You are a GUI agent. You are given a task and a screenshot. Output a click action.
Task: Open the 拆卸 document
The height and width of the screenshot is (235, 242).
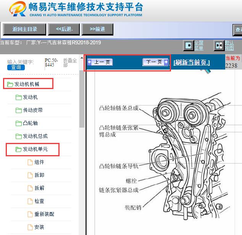click(x=39, y=175)
